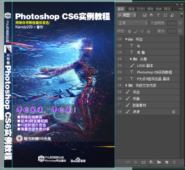Filter layers by pixel image type

[144, 15]
